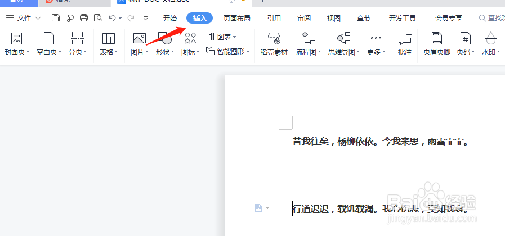Click the paragraph layout icon beside text
505x236 pixels.
(x=258, y=208)
